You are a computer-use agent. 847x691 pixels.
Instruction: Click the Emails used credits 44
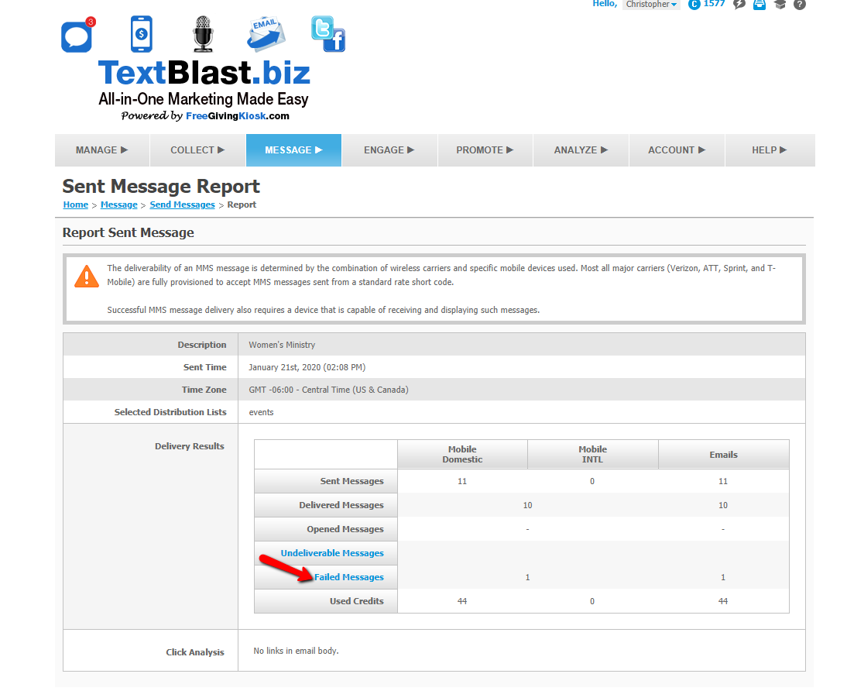click(x=723, y=601)
